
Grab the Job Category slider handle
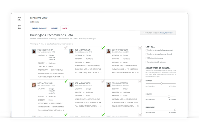pyautogui.click(x=175, y=110)
